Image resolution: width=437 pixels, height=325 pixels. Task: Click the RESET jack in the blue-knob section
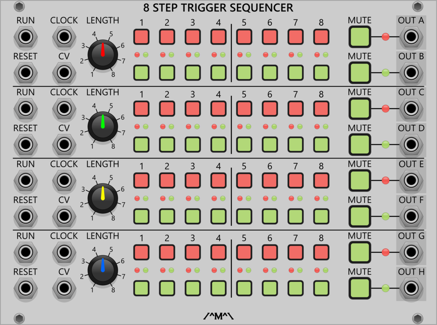[x=25, y=288]
